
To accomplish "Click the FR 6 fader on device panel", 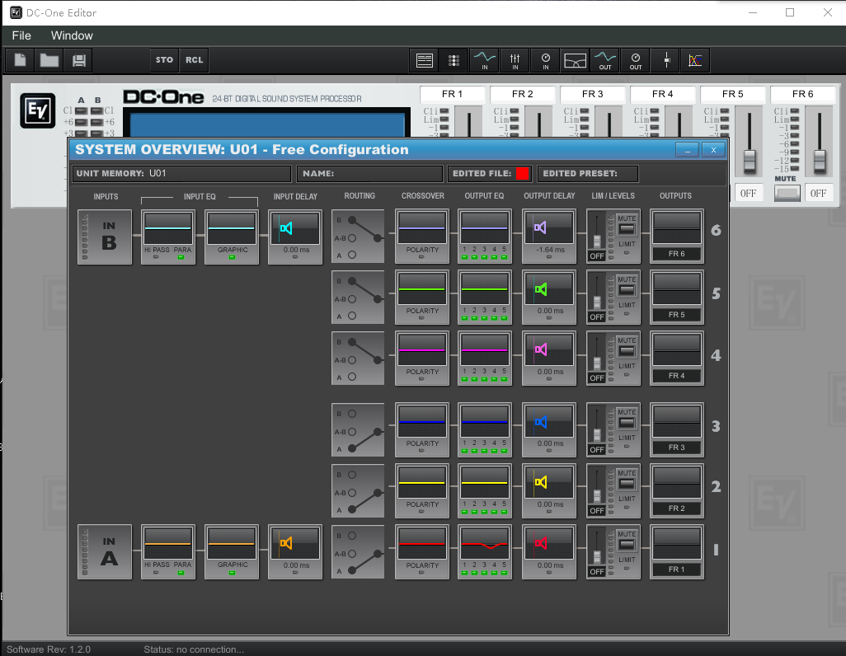I will coord(820,160).
